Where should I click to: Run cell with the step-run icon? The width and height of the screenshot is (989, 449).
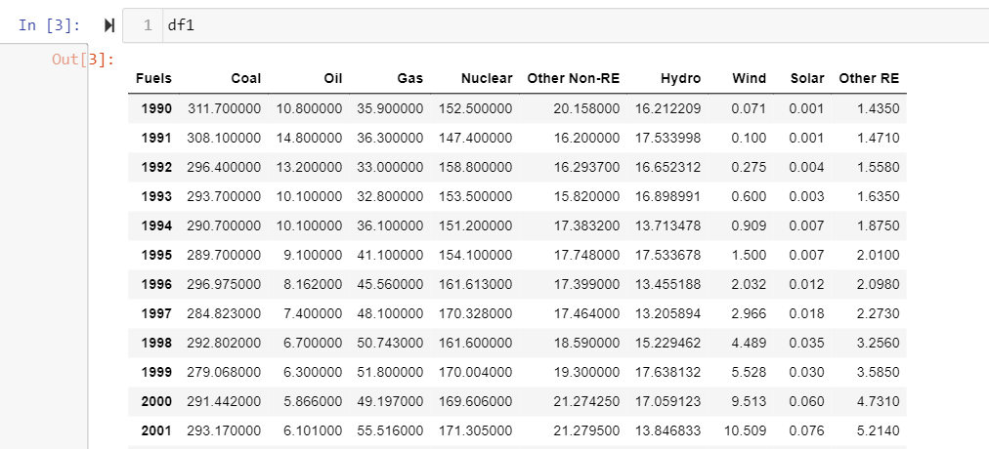(x=109, y=25)
